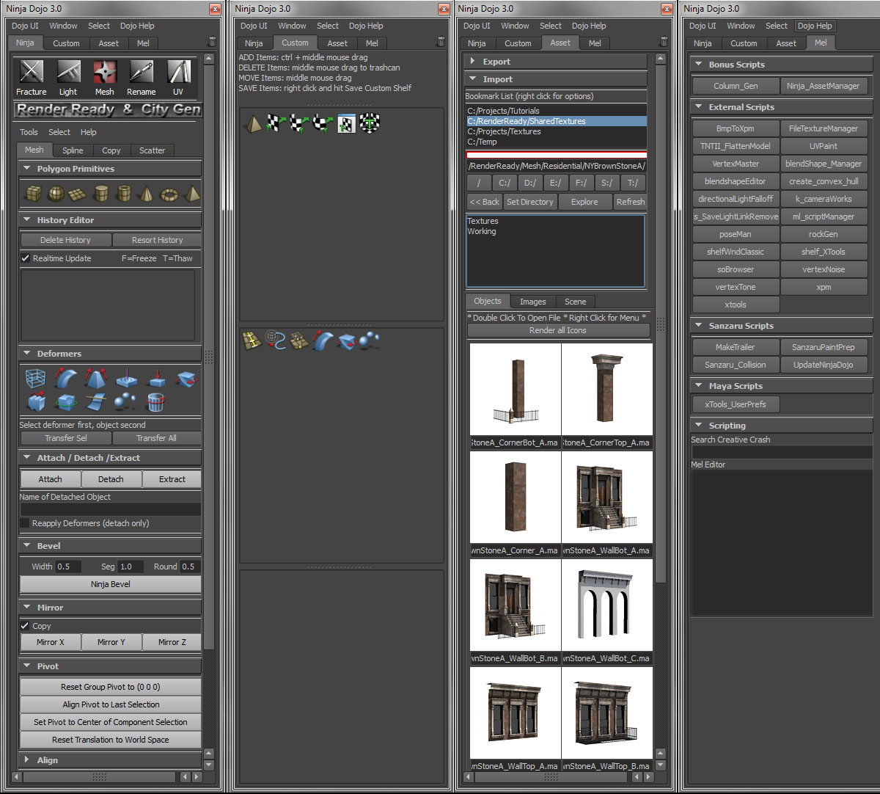The height and width of the screenshot is (794, 880).
Task: Click the Mirror X button
Action: [51, 642]
